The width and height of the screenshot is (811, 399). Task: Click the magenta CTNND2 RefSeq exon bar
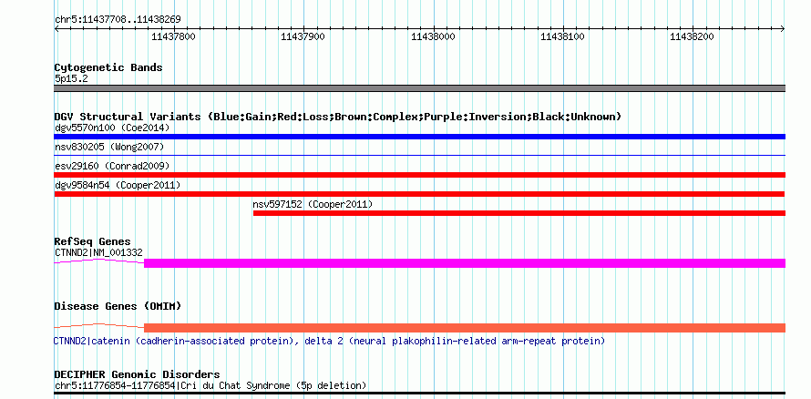pyautogui.click(x=465, y=263)
